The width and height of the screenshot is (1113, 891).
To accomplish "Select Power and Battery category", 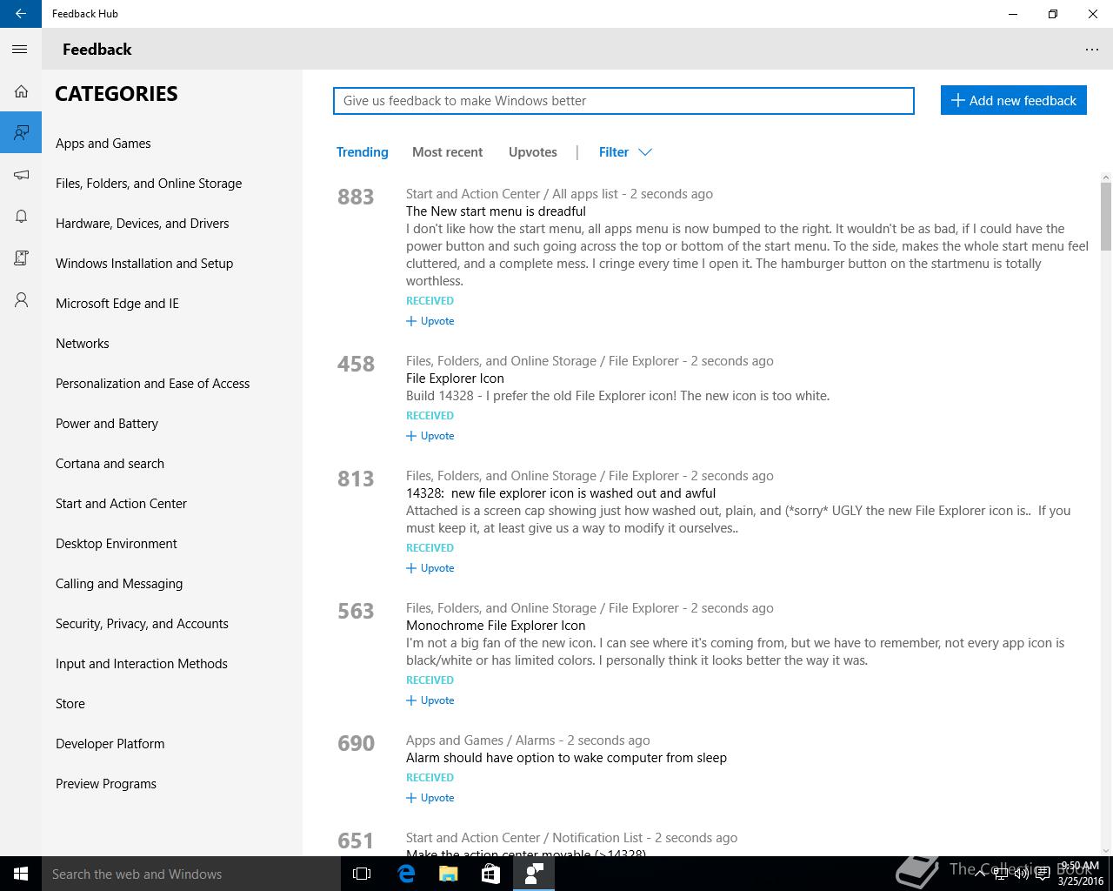I will [107, 424].
